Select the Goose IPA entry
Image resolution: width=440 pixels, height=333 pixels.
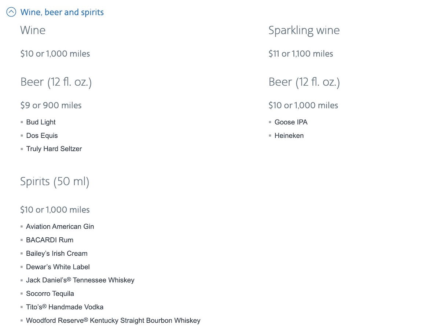pyautogui.click(x=291, y=122)
